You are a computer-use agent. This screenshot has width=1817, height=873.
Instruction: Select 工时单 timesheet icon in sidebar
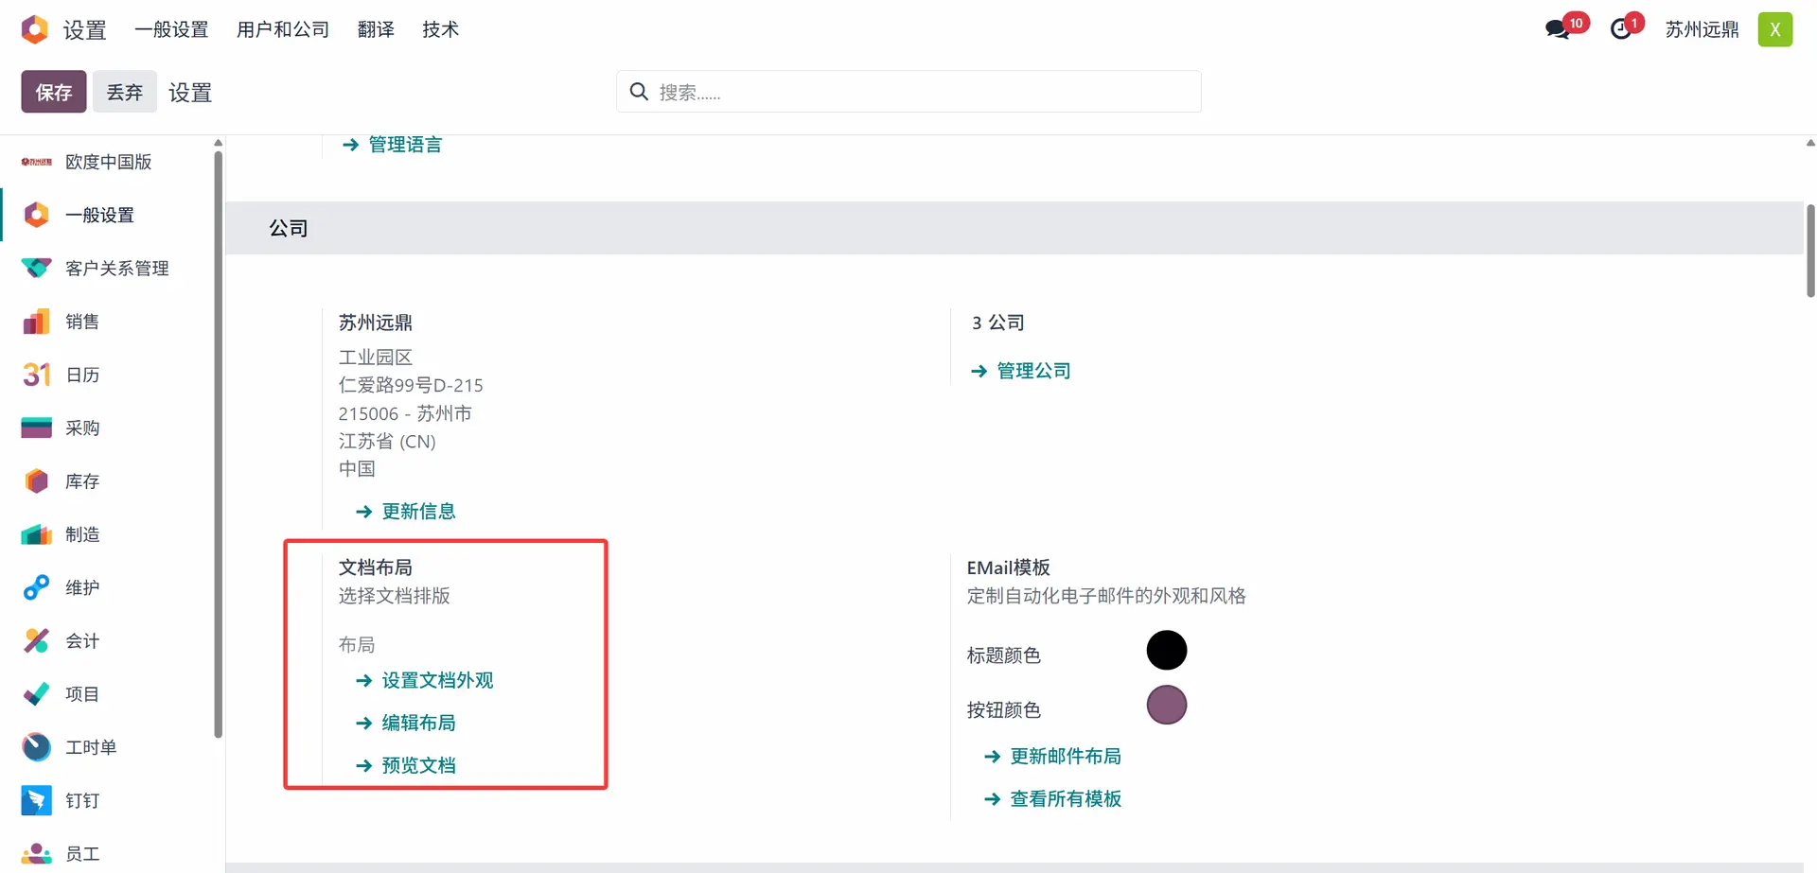(x=36, y=747)
